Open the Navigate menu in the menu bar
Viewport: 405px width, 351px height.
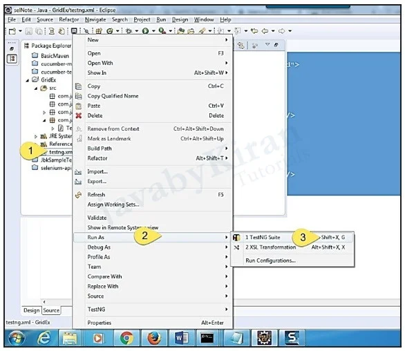pos(95,19)
